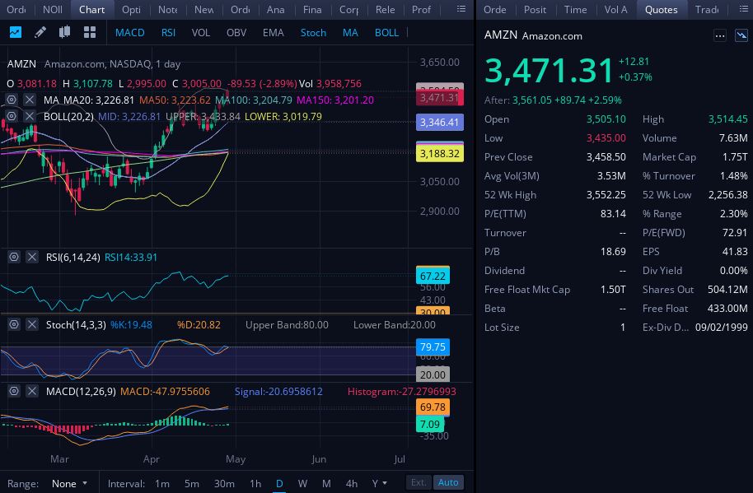Click the 52 Wk High value 3,552.25
The image size is (753, 493).
[606, 195]
